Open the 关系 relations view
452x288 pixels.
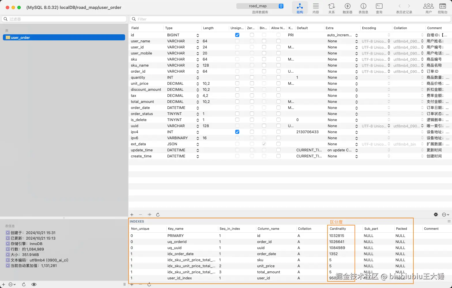point(332,8)
